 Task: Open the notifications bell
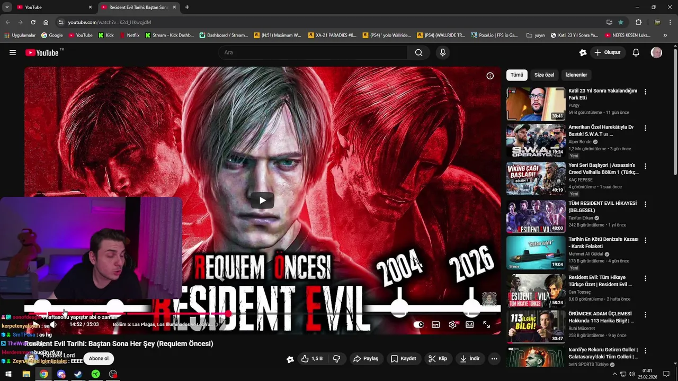[636, 52]
